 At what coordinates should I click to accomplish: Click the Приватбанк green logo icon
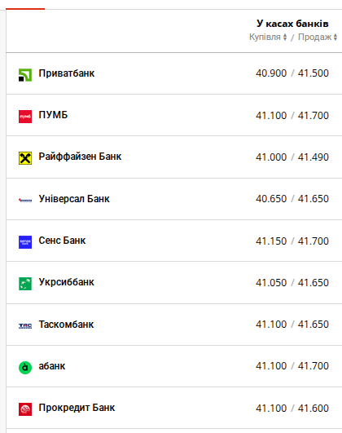click(25, 75)
